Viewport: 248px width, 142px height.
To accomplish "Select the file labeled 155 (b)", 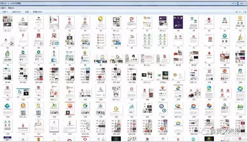I will [23, 109].
